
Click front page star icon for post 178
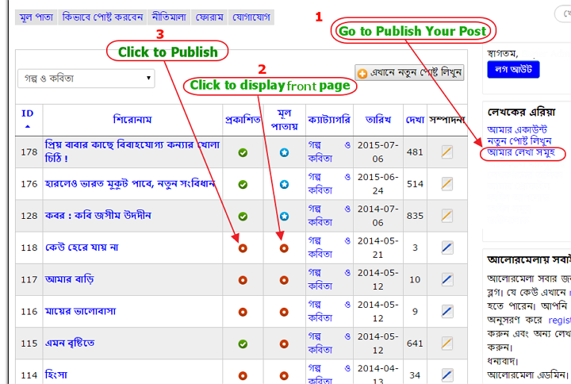[284, 152]
